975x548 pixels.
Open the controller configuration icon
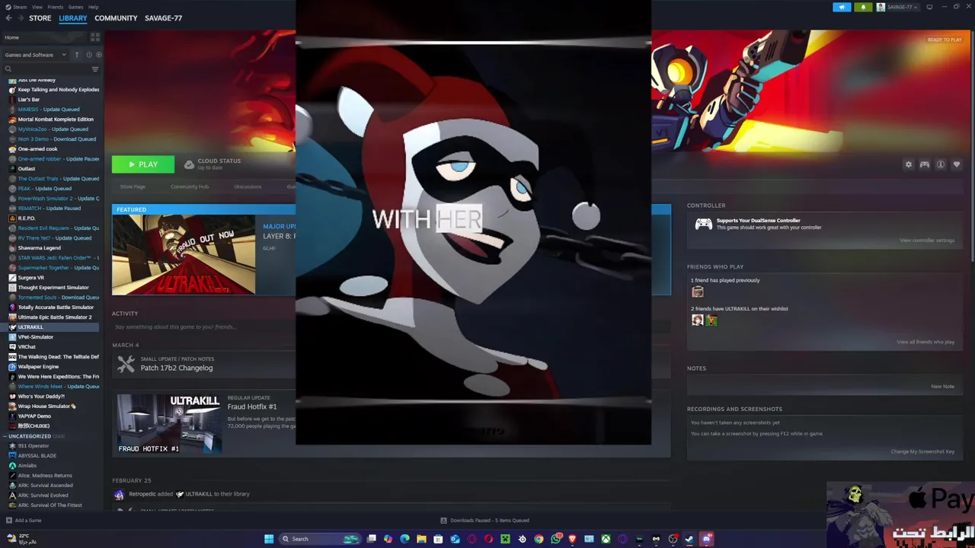(924, 164)
